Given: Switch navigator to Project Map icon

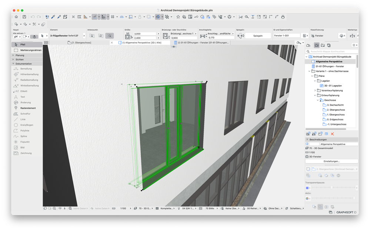Looking at the screenshot, I should [308, 45].
